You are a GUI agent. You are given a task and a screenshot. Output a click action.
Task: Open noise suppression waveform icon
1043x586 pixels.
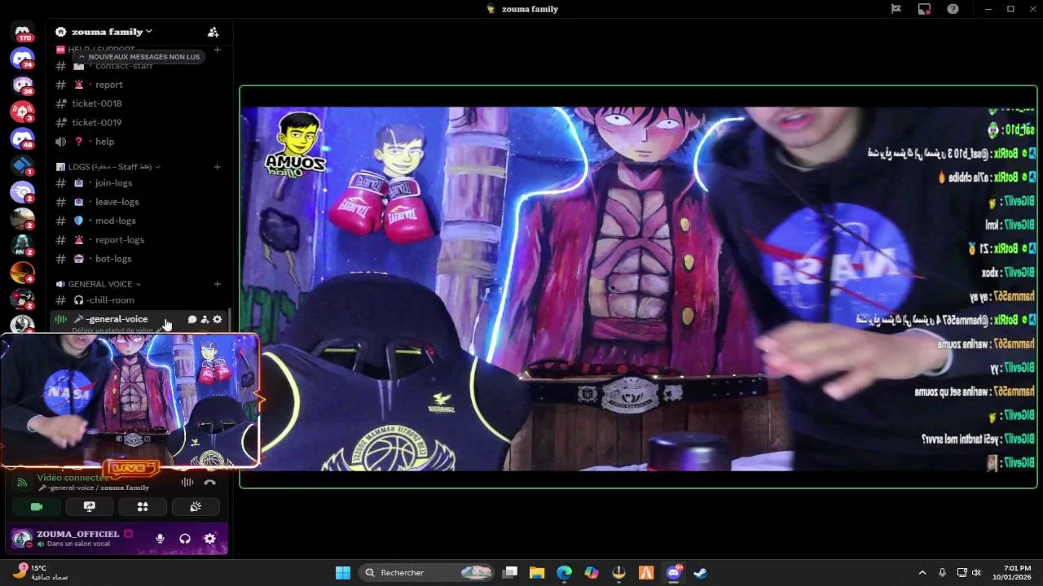[187, 482]
